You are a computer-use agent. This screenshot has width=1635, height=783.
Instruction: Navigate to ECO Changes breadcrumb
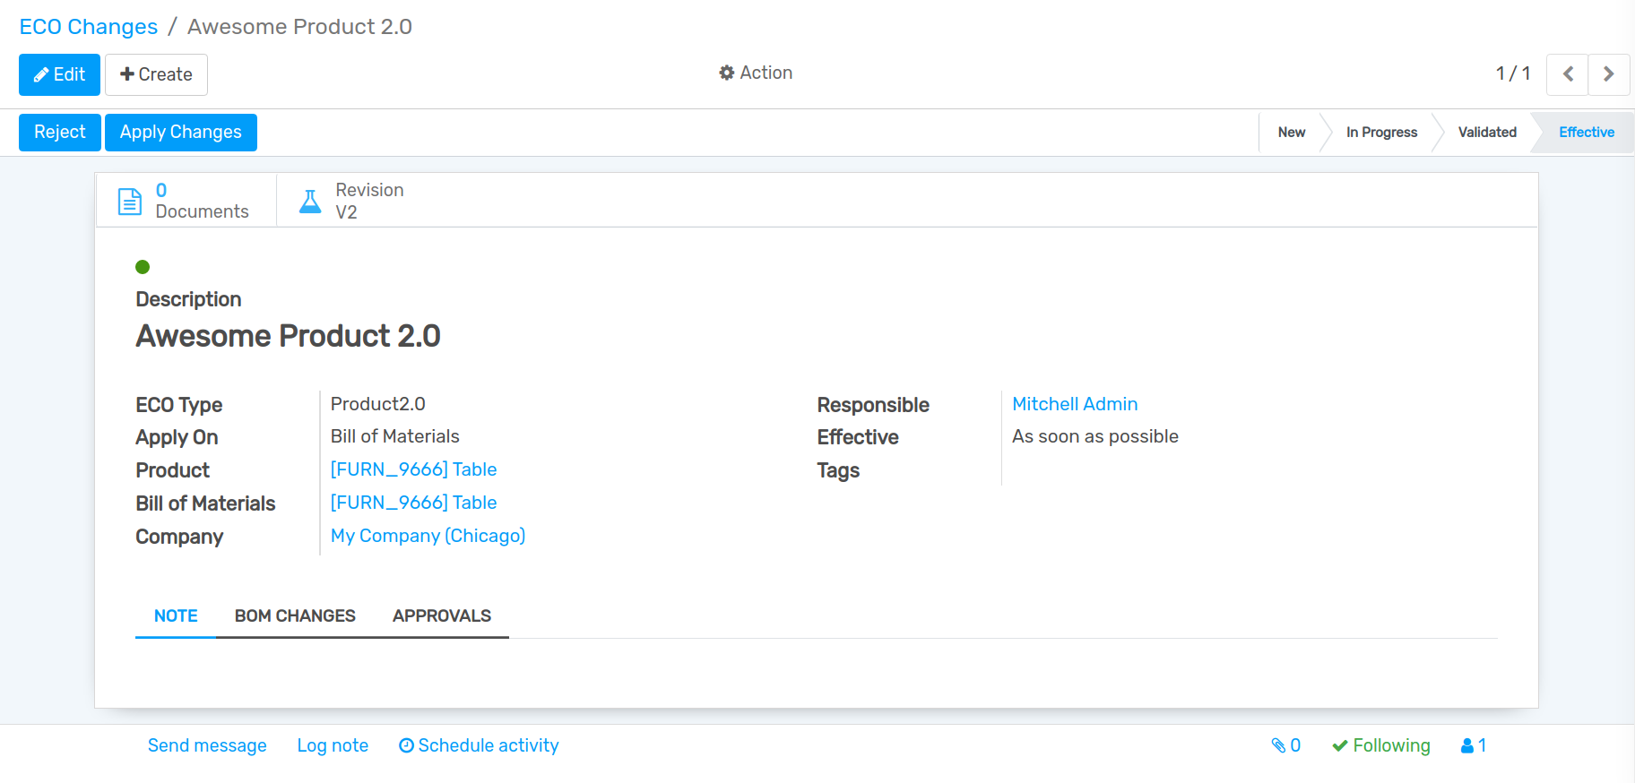click(x=89, y=27)
